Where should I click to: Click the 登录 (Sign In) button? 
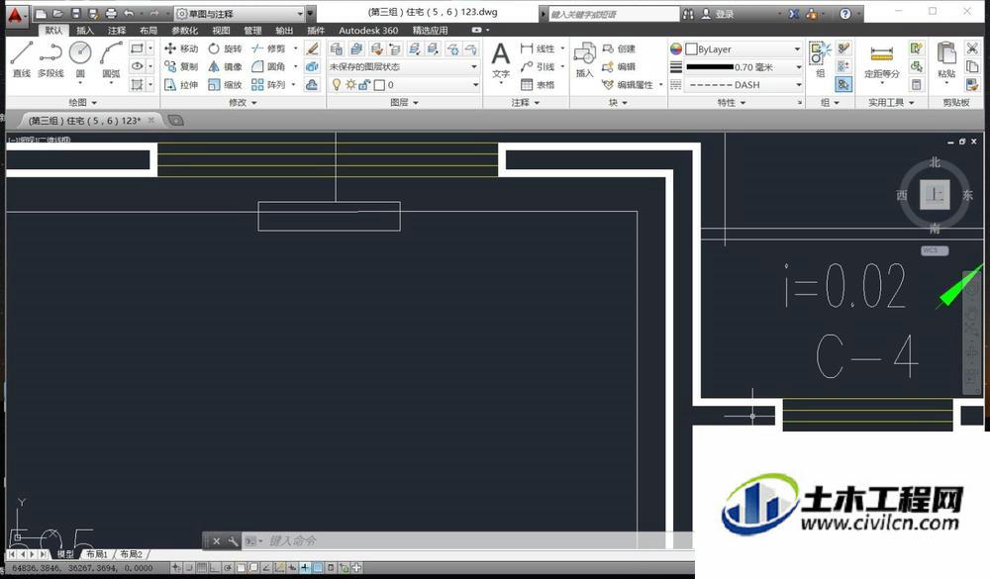click(x=718, y=14)
